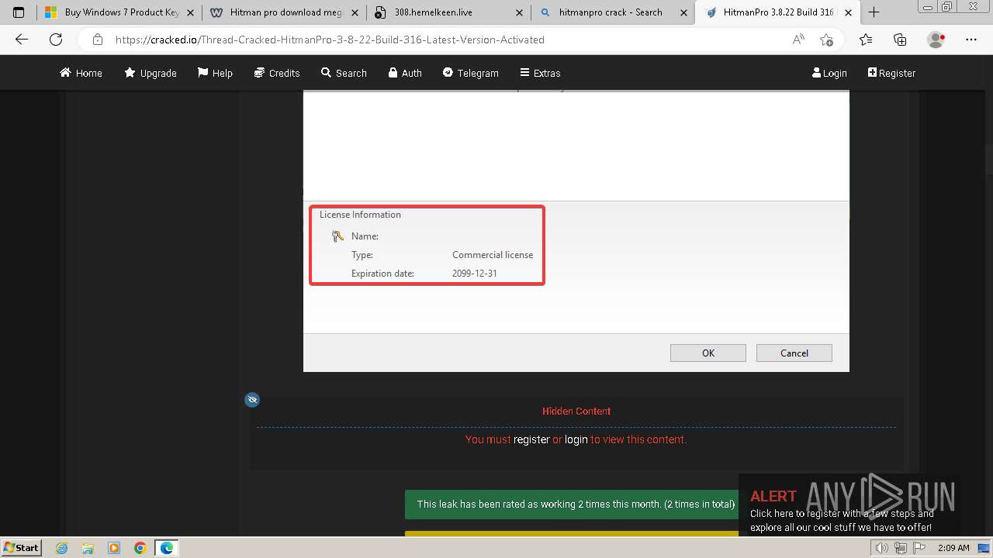Open Read aloud from address bar
Image resolution: width=993 pixels, height=558 pixels.
click(798, 40)
